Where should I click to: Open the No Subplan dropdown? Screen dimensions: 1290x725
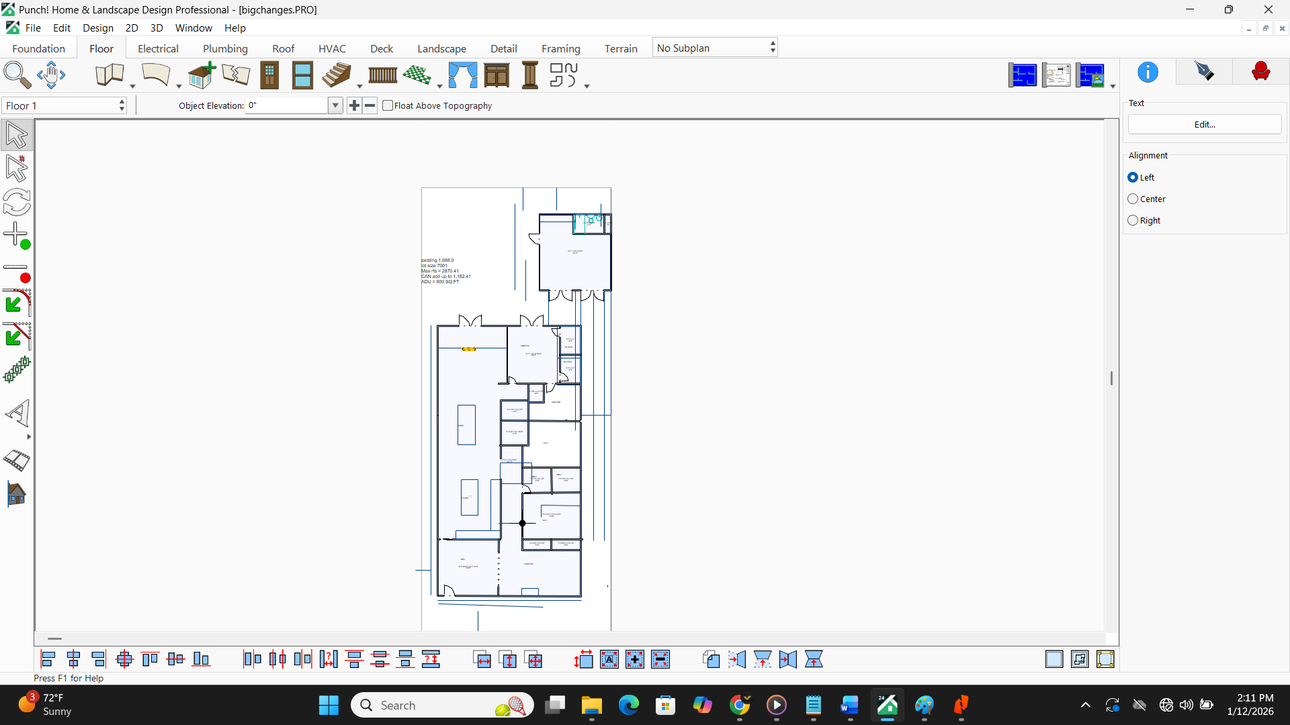click(715, 48)
